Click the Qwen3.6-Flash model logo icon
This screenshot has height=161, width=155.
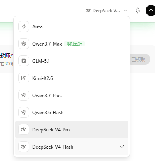[x=24, y=112]
